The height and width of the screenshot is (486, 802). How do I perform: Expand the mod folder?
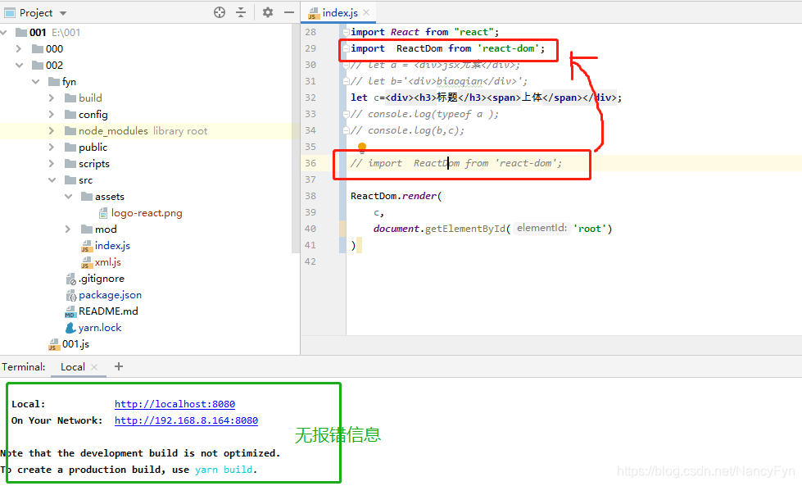[68, 229]
